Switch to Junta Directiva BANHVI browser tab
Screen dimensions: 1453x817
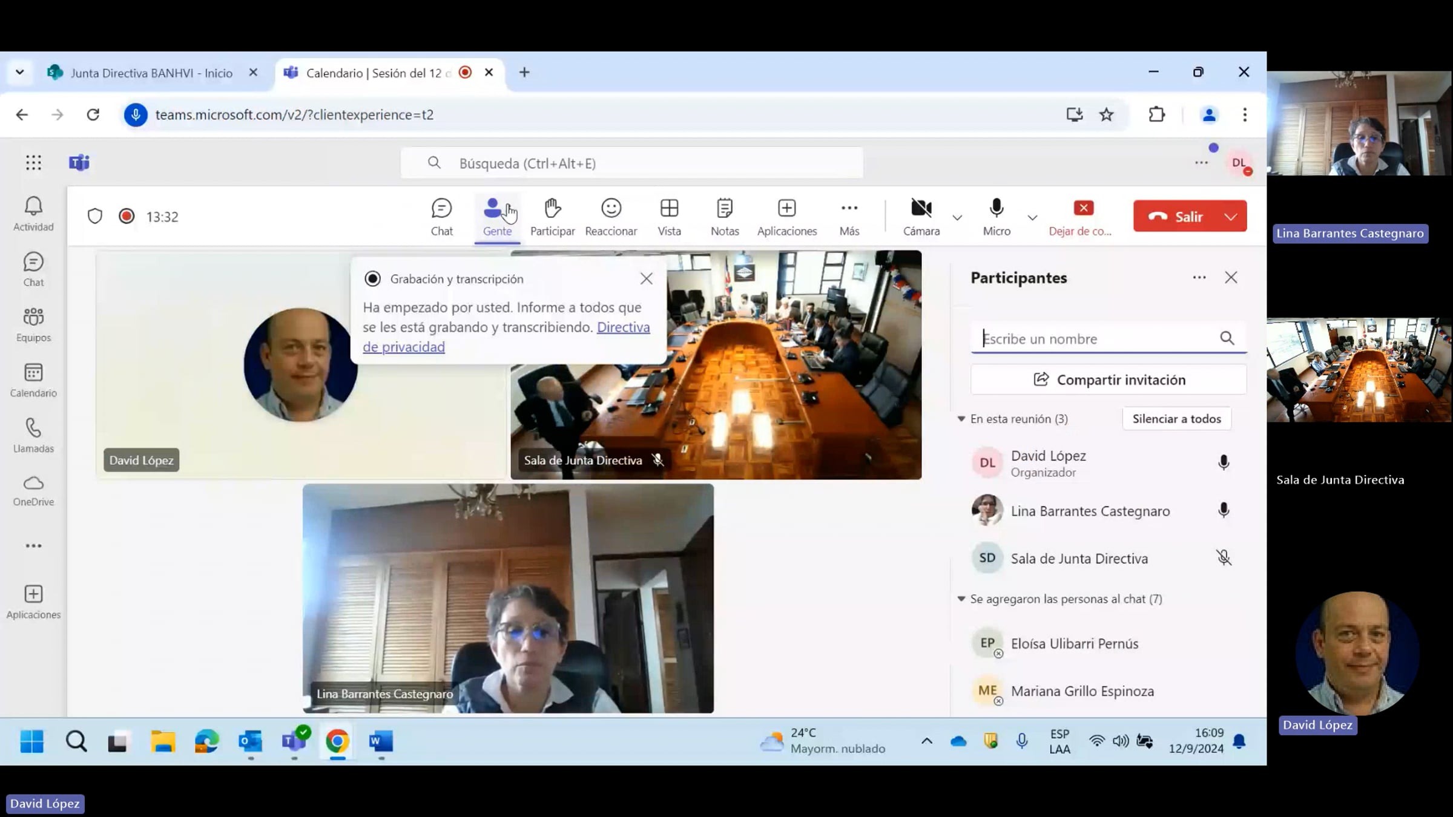[x=151, y=73]
